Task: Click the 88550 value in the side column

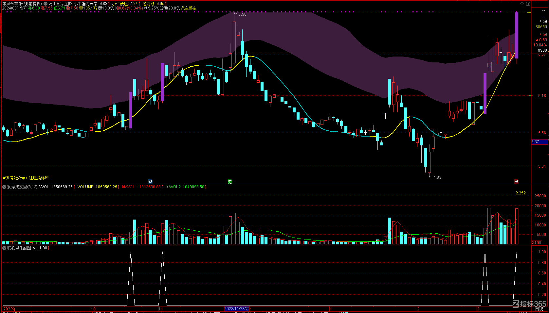Action: (x=541, y=27)
